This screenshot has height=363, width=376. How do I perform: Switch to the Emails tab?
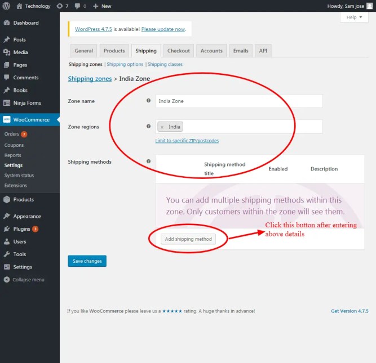[241, 51]
